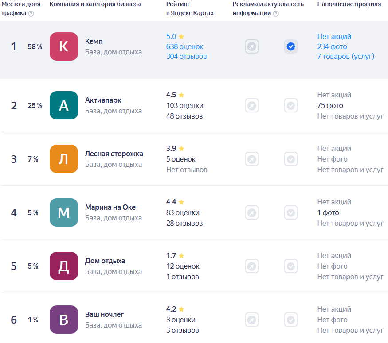
Task: Click verification badge in Марина на Оке row
Action: (x=291, y=212)
